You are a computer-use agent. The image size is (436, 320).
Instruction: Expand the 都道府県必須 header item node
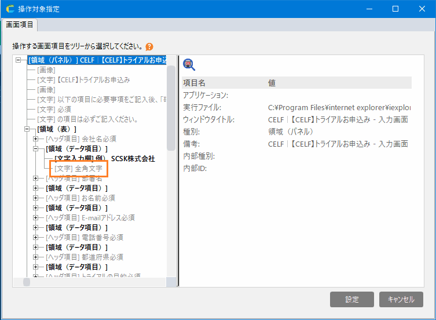36,257
